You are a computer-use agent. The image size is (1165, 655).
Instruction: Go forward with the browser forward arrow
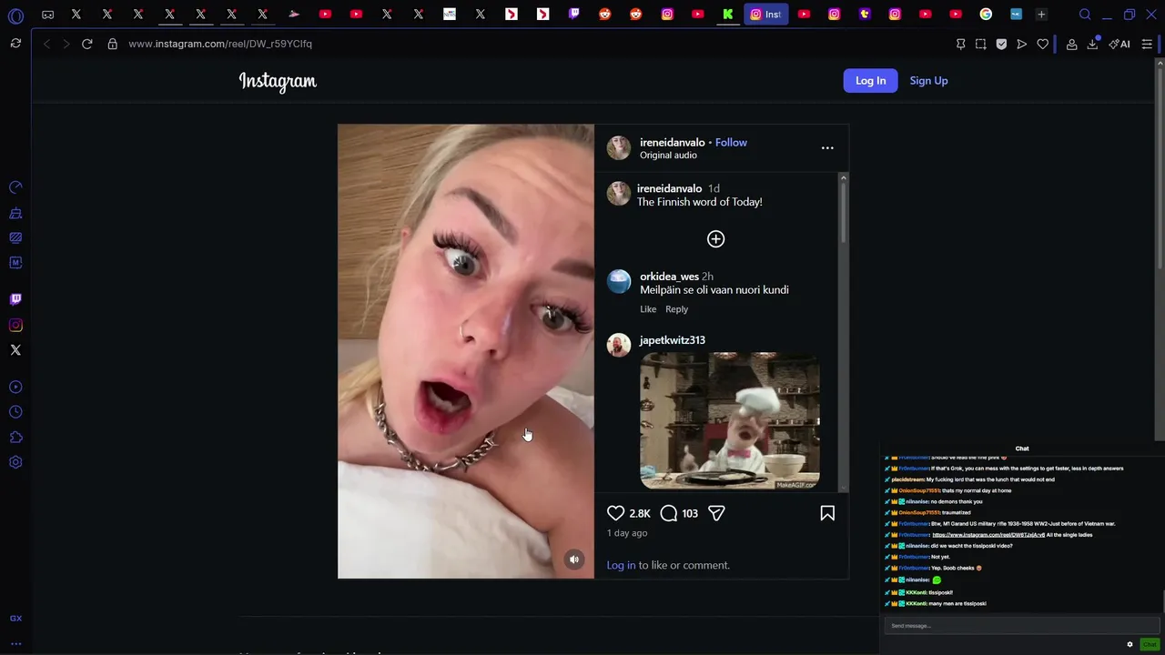(x=66, y=44)
